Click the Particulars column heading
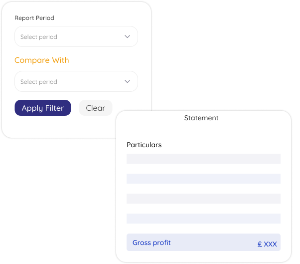Viewport: 300px width, 264px height. [x=144, y=145]
